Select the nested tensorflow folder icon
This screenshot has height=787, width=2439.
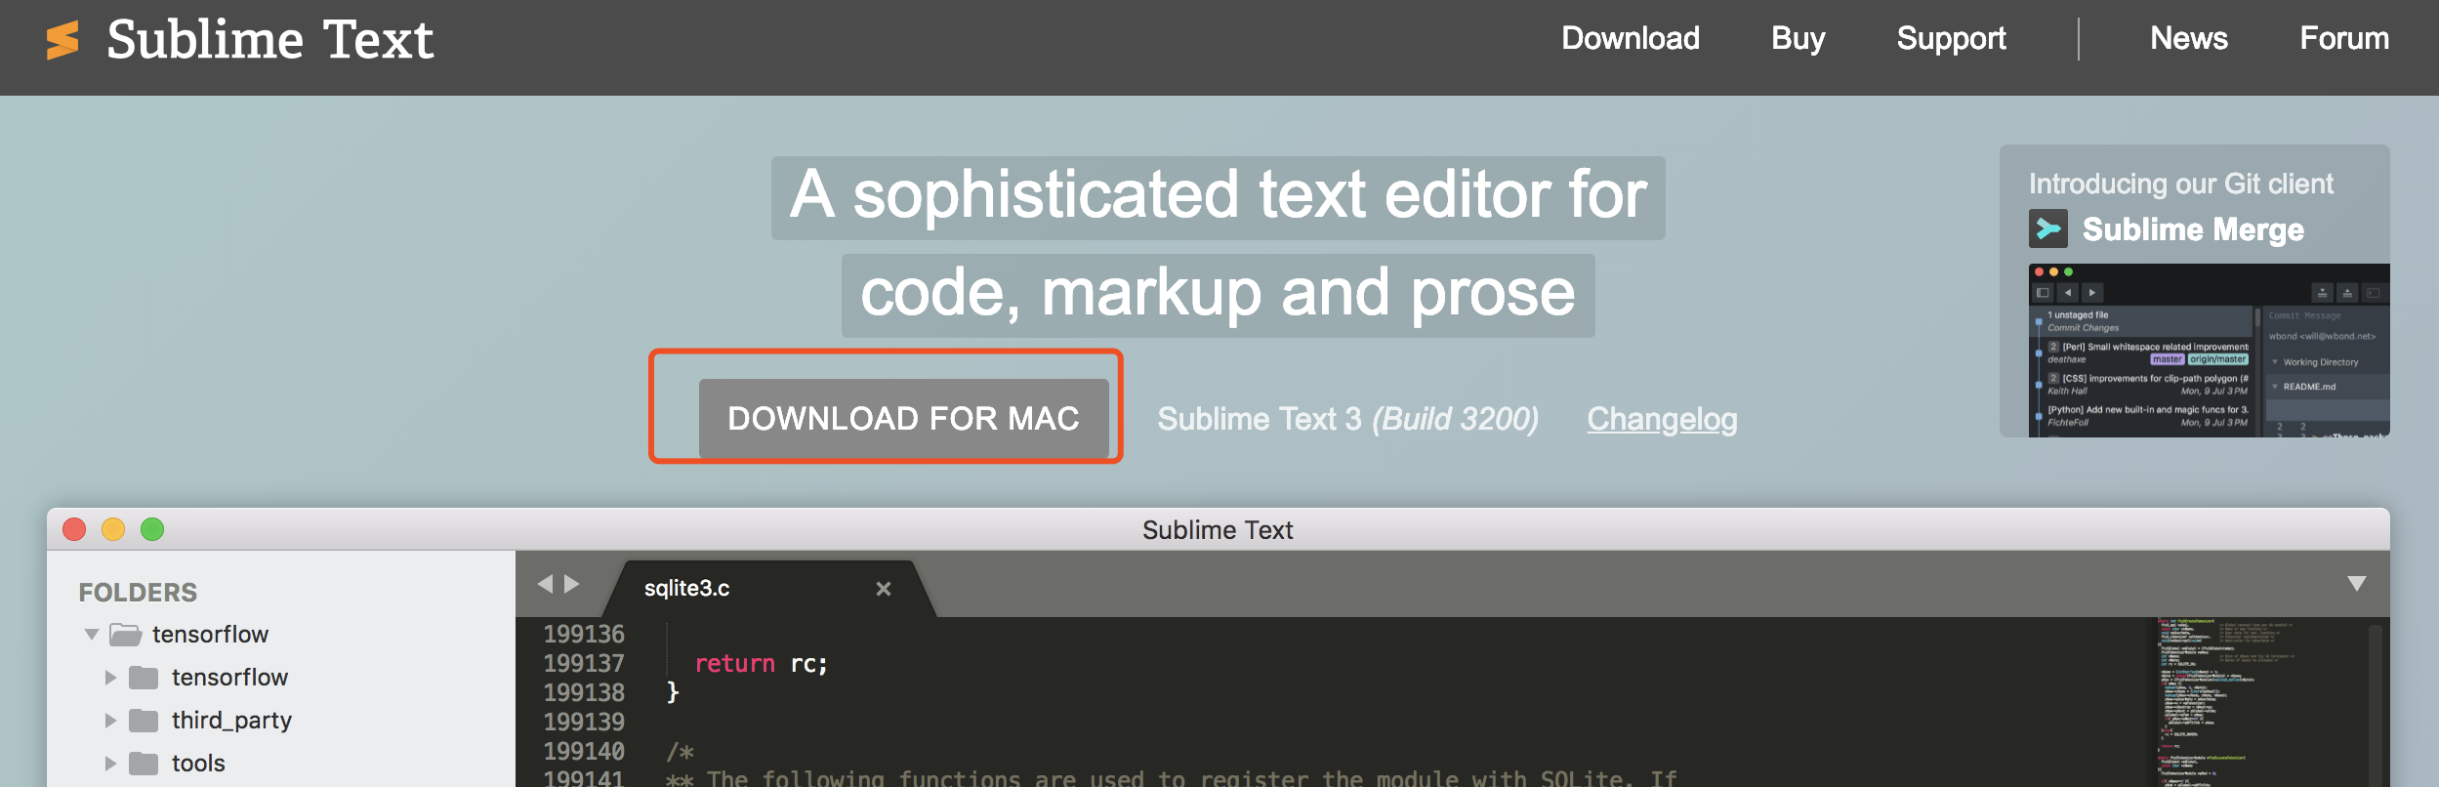144,678
